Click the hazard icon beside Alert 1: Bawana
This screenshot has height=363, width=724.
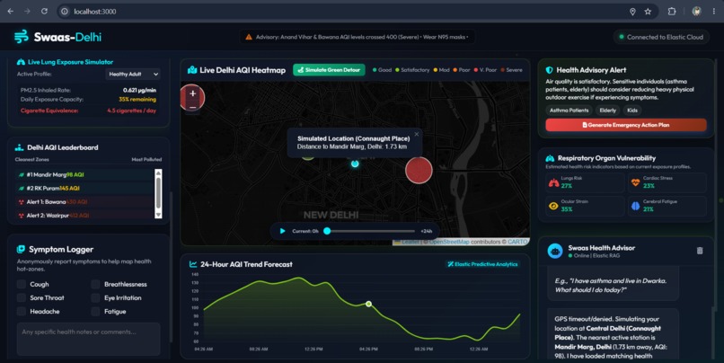click(x=21, y=202)
